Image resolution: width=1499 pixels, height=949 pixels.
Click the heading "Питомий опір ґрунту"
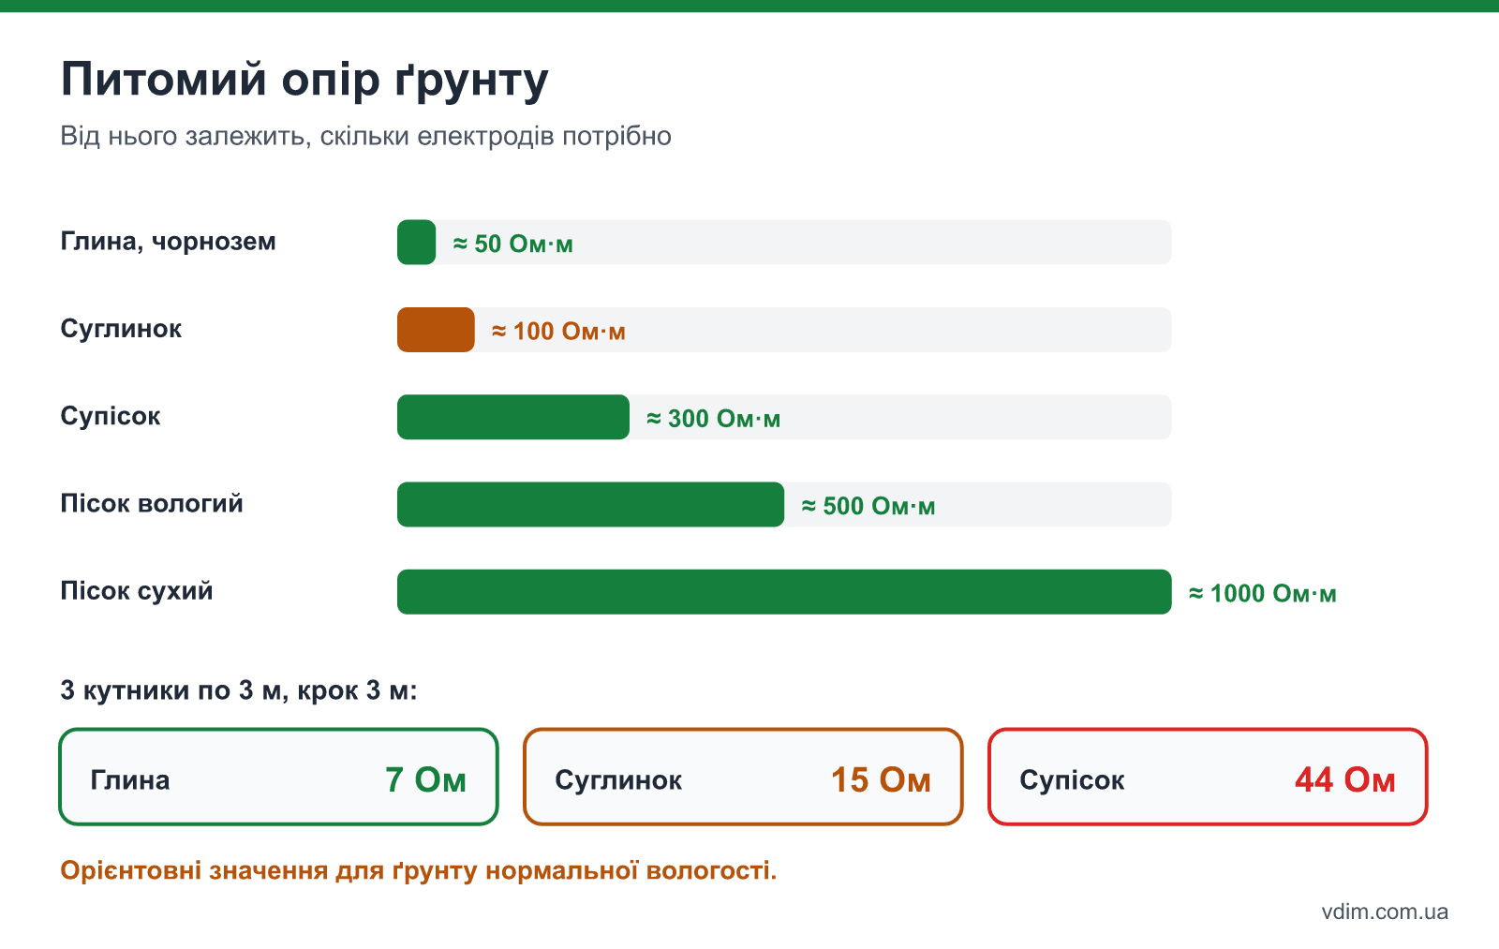tap(304, 81)
